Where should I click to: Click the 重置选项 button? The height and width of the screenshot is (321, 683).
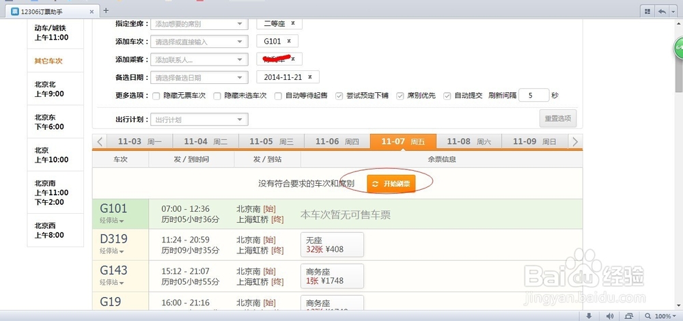[557, 118]
